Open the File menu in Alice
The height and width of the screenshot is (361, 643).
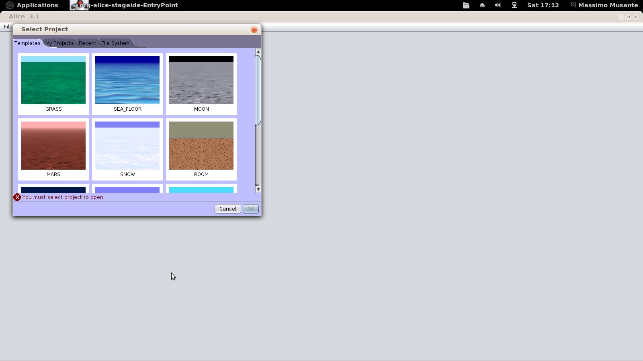tap(8, 27)
